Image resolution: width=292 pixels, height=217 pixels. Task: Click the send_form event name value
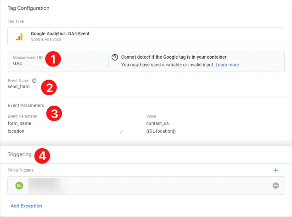[x=19, y=87]
